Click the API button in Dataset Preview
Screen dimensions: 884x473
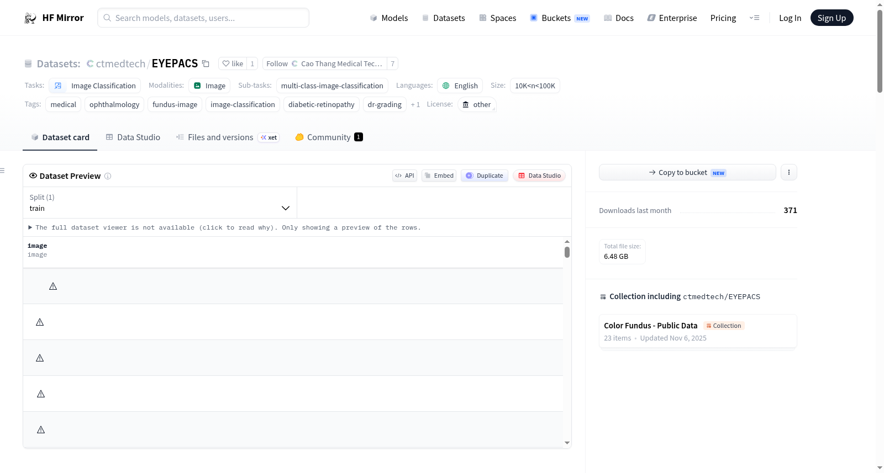[x=404, y=176]
